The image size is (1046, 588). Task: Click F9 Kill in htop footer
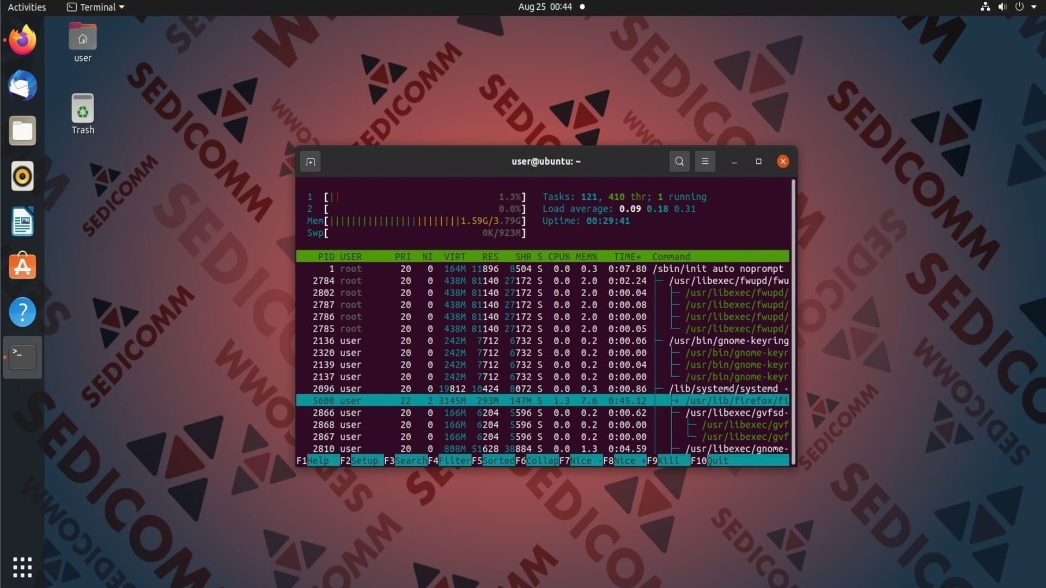click(x=668, y=461)
